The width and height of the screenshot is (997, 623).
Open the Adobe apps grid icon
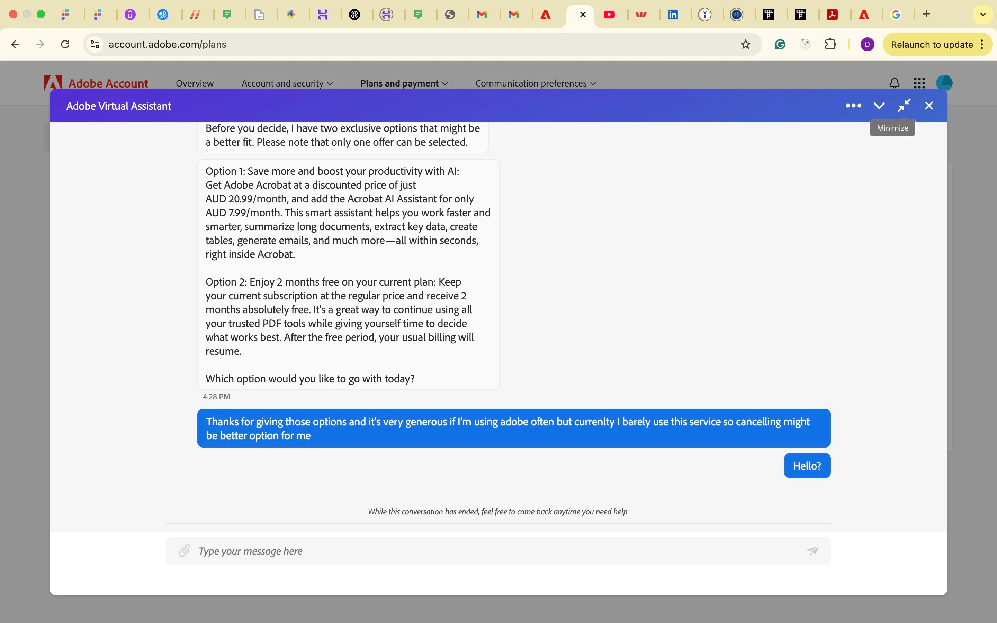(919, 83)
